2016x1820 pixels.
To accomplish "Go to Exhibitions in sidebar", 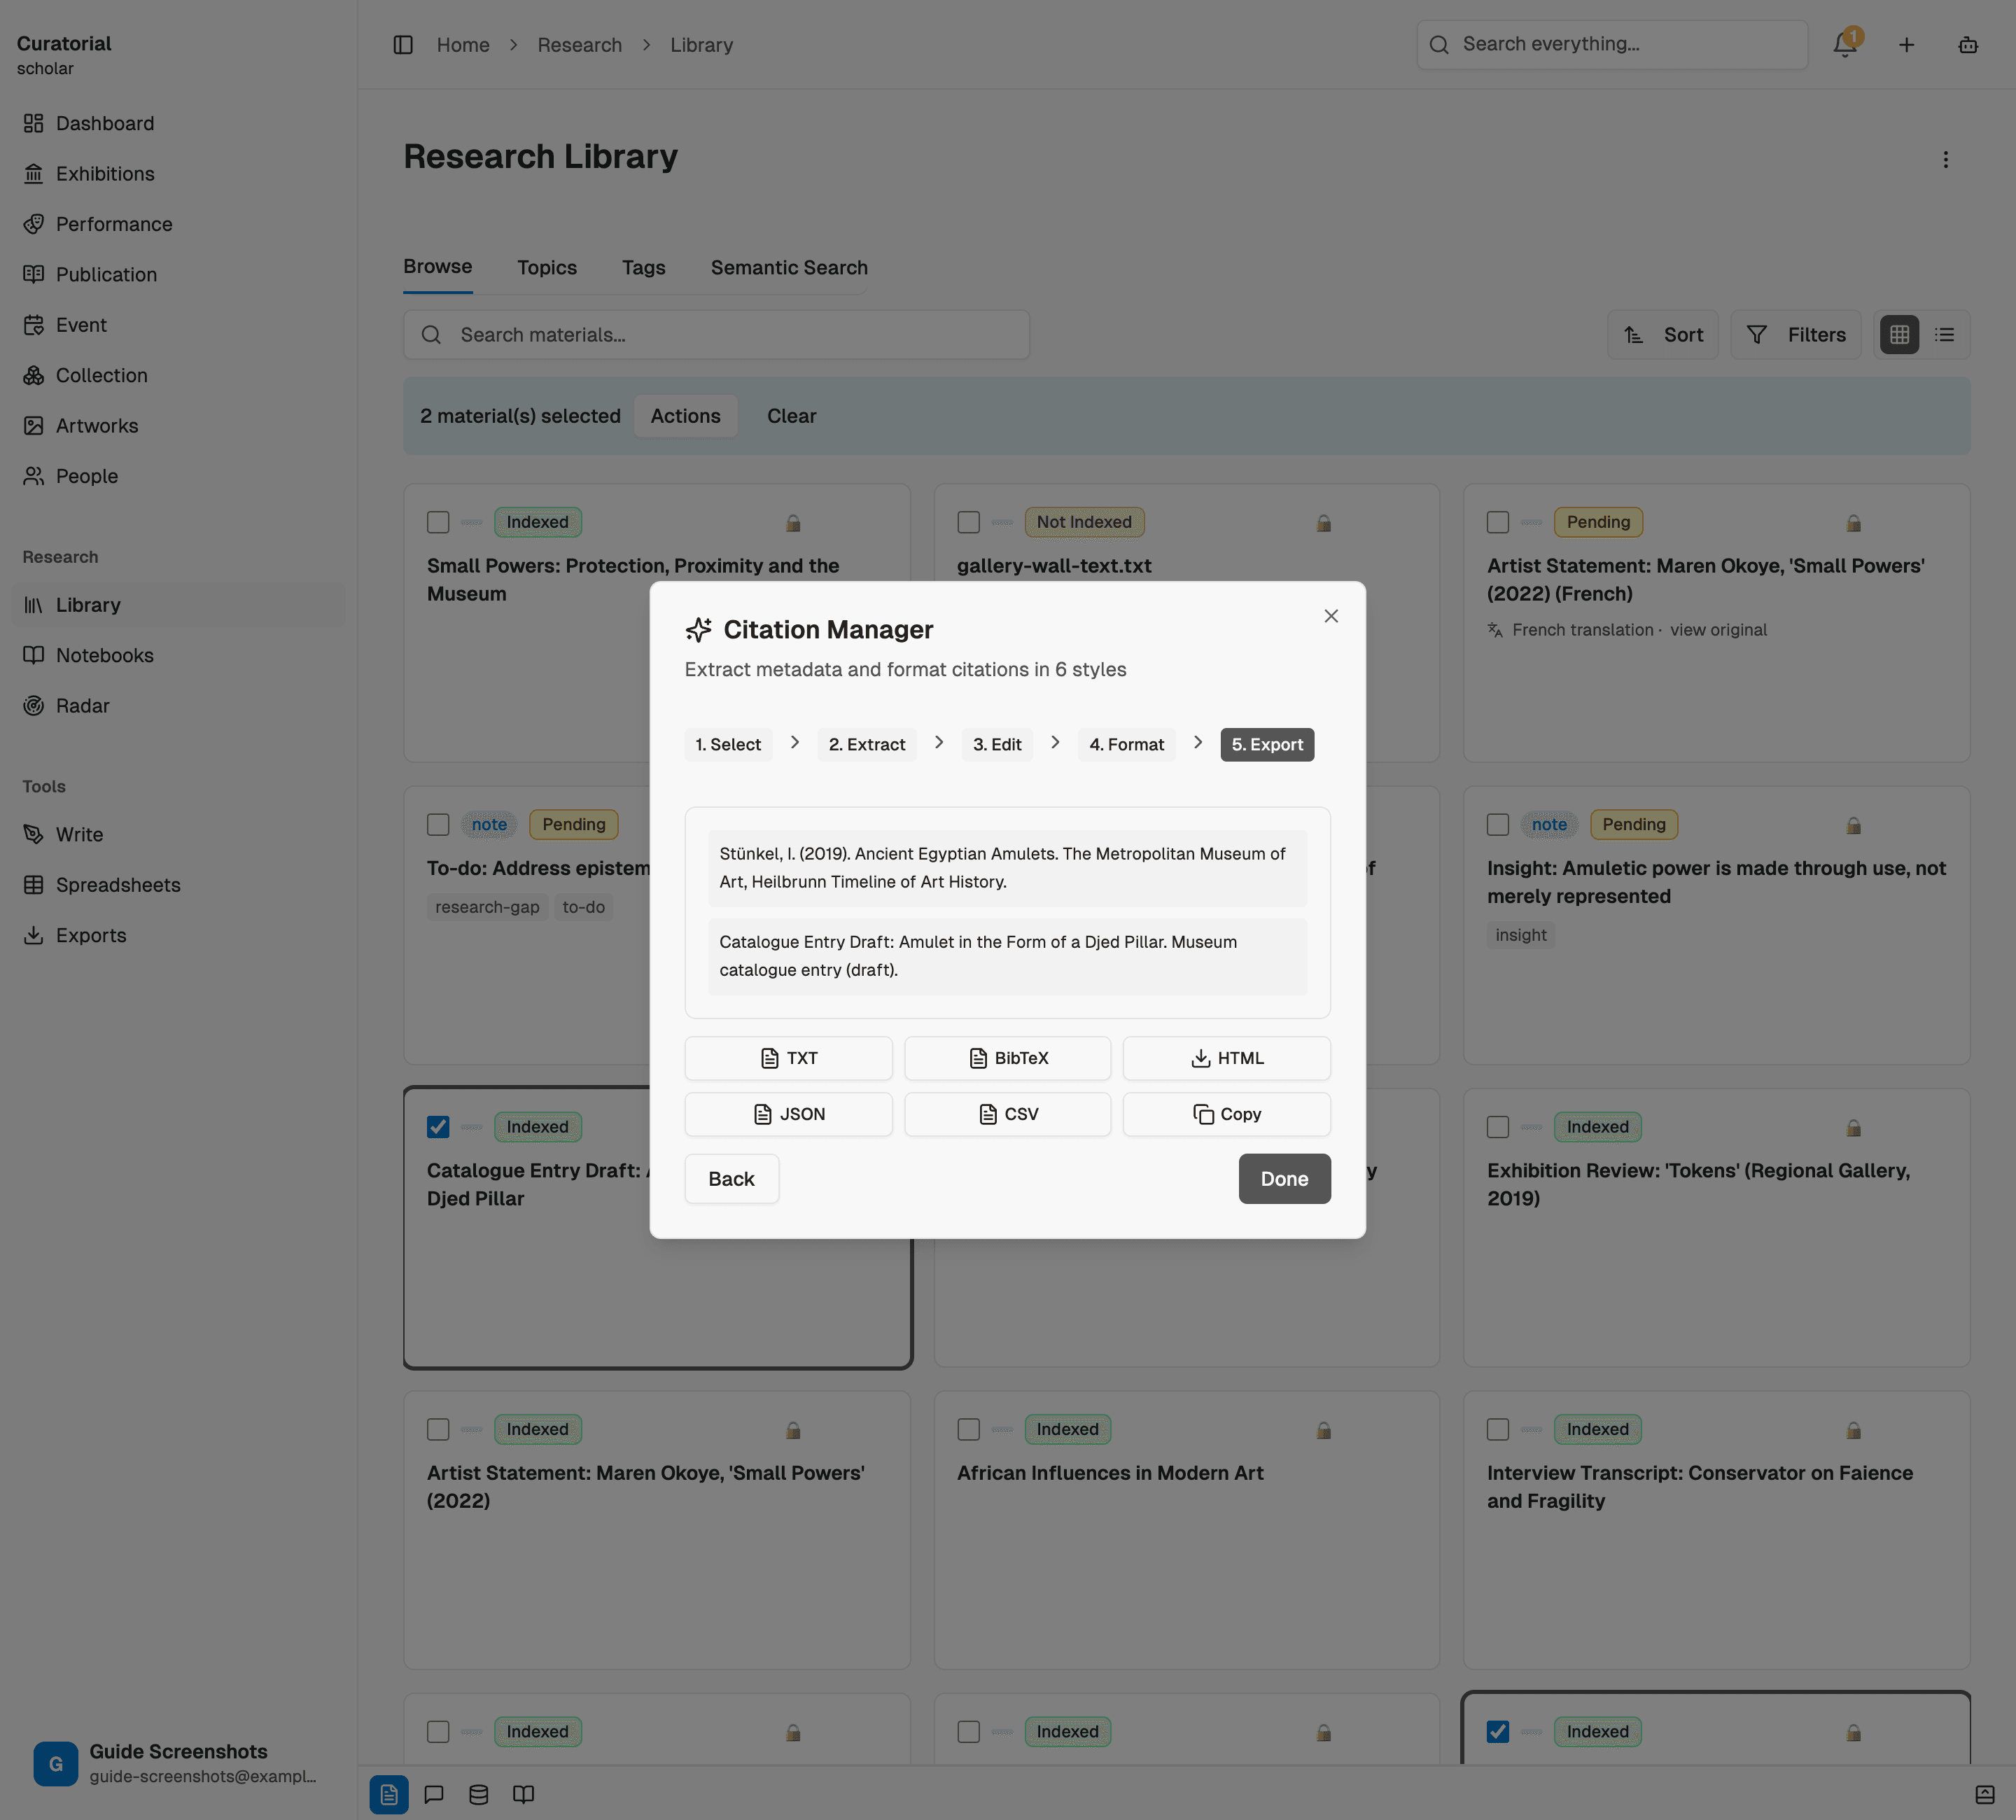I will pyautogui.click(x=178, y=174).
